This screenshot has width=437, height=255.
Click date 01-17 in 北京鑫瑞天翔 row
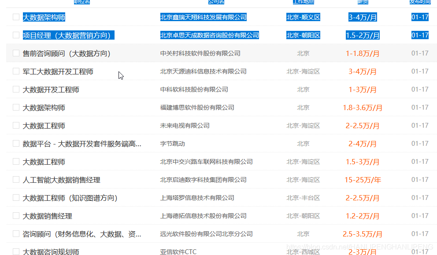pos(420,17)
